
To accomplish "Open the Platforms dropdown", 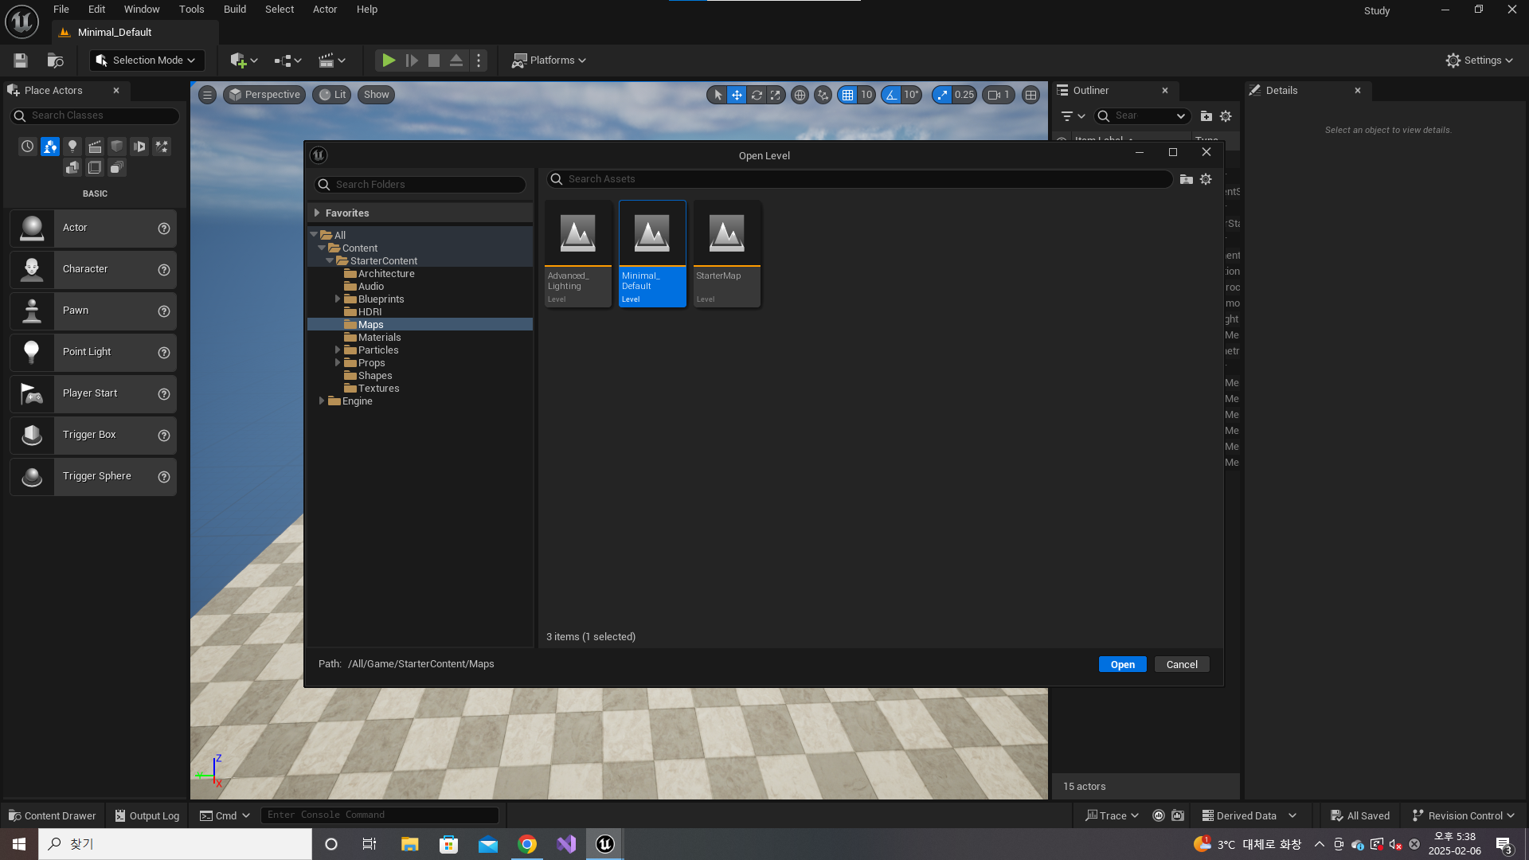I will click(549, 61).
